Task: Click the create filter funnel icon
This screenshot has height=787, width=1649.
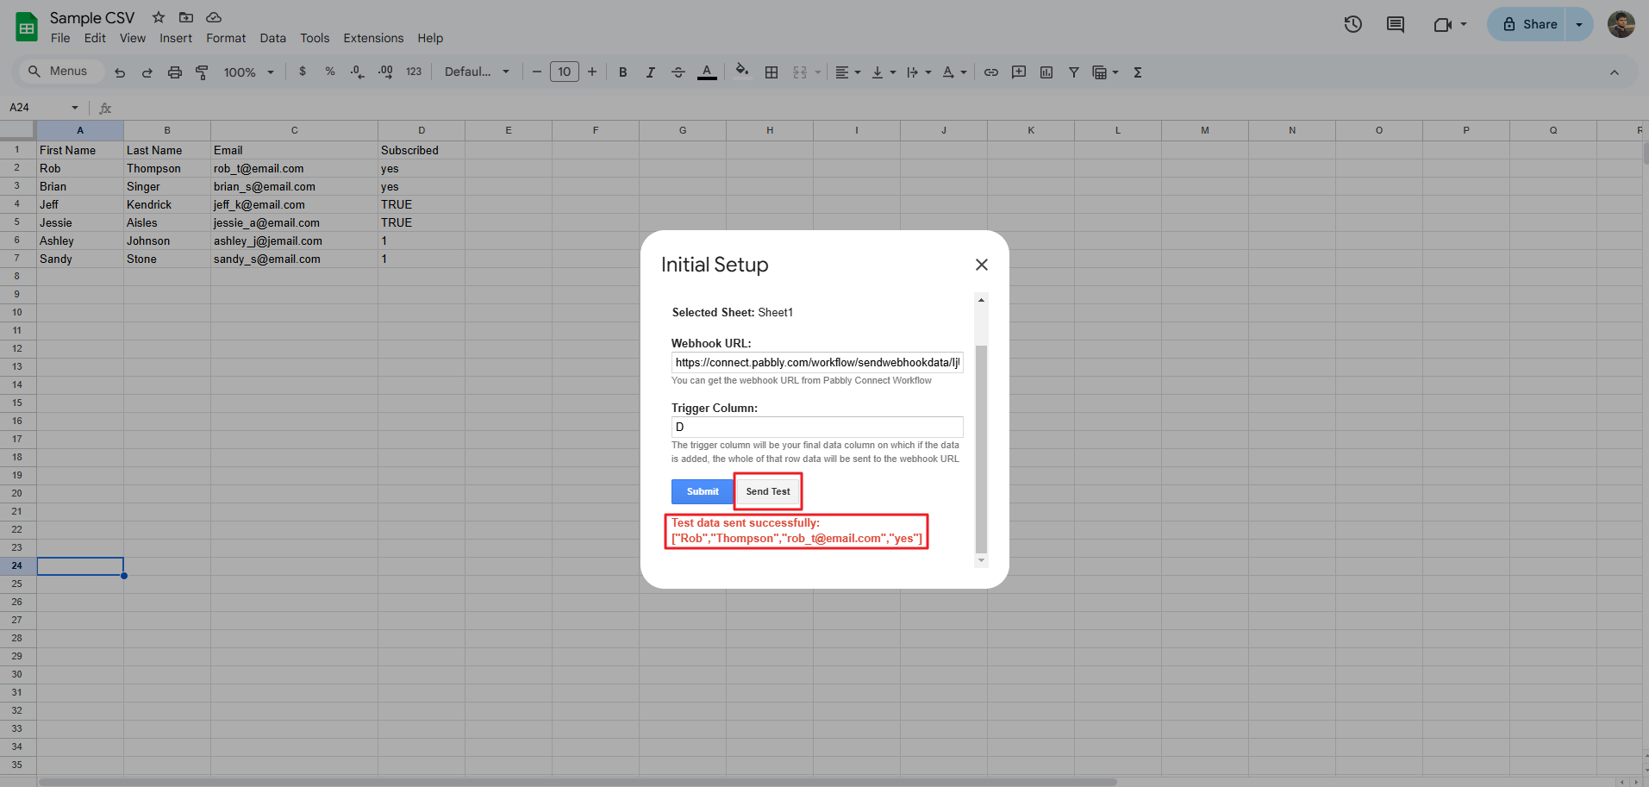Action: click(1074, 72)
